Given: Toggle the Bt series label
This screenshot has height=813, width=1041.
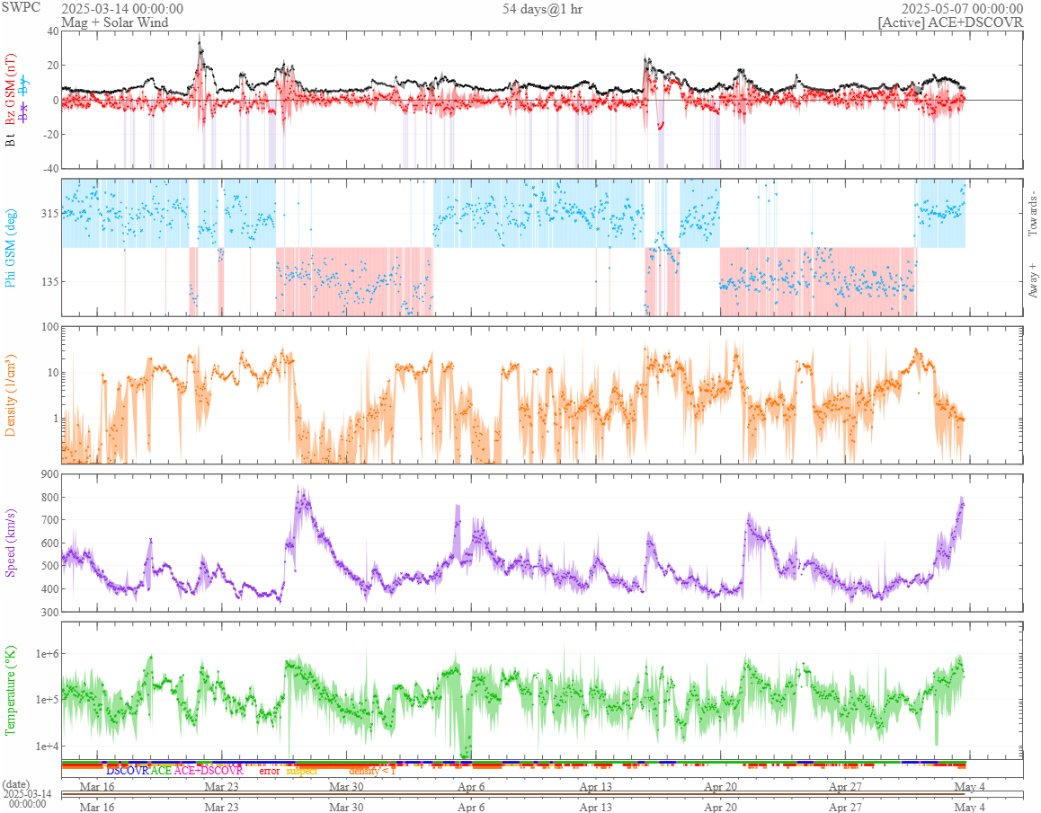Looking at the screenshot, I should click(11, 140).
